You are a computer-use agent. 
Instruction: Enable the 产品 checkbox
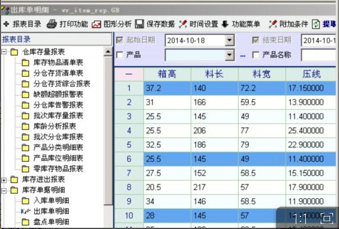point(120,55)
